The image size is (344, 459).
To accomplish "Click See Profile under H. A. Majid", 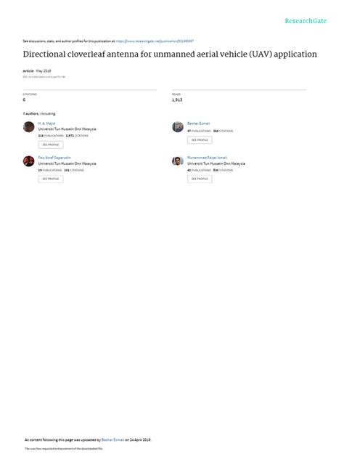I will [51, 145].
